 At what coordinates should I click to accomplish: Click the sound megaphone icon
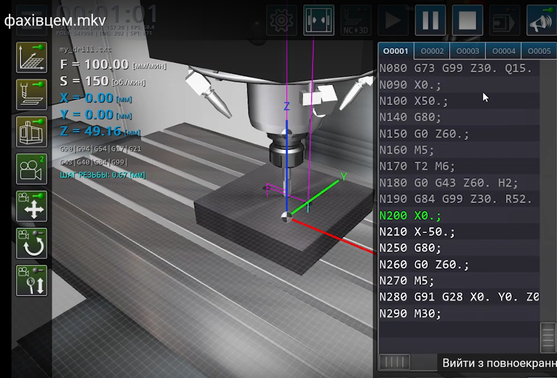point(541,20)
